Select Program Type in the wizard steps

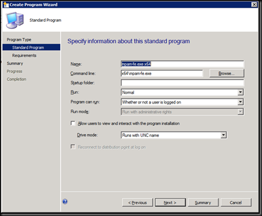click(x=19, y=40)
